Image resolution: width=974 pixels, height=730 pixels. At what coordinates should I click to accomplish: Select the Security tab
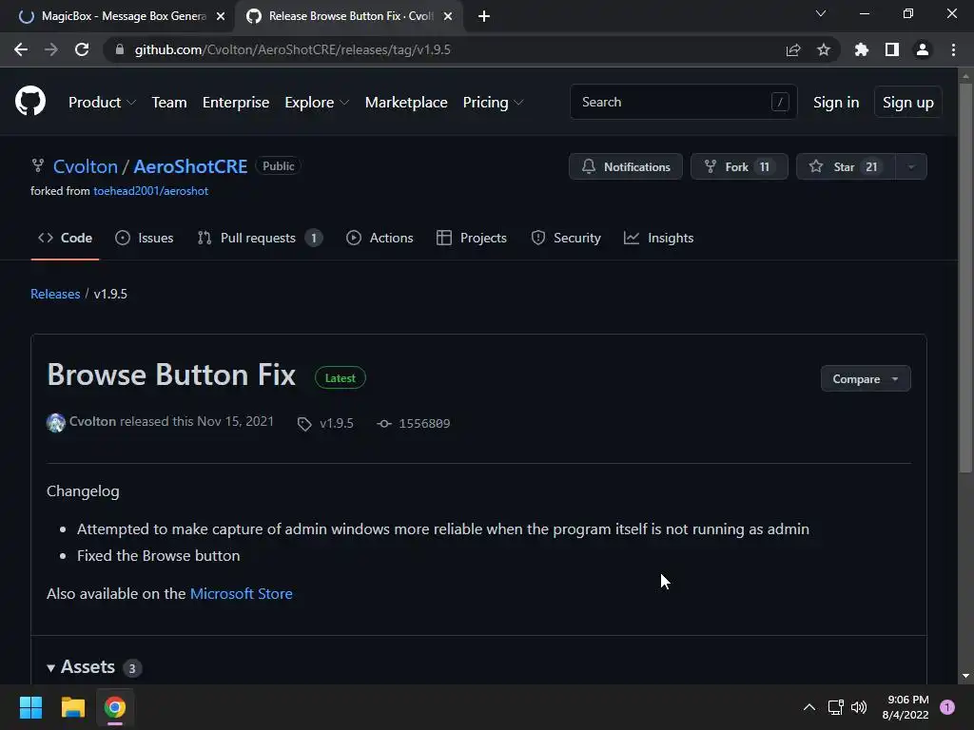(566, 238)
